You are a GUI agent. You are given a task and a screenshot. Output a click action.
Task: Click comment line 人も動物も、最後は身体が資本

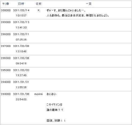(78, 16)
